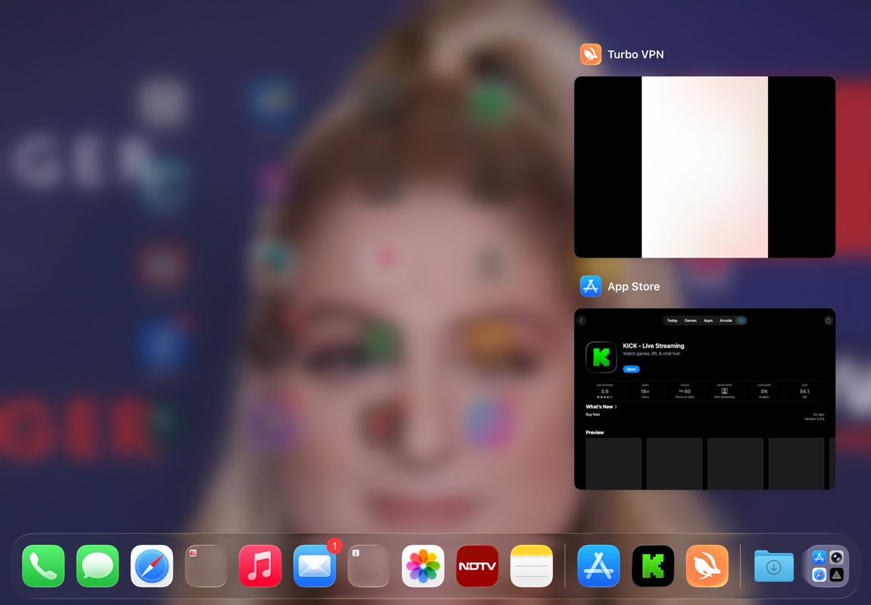Image resolution: width=871 pixels, height=605 pixels.
Task: Click the App Store header icon
Action: pos(591,287)
